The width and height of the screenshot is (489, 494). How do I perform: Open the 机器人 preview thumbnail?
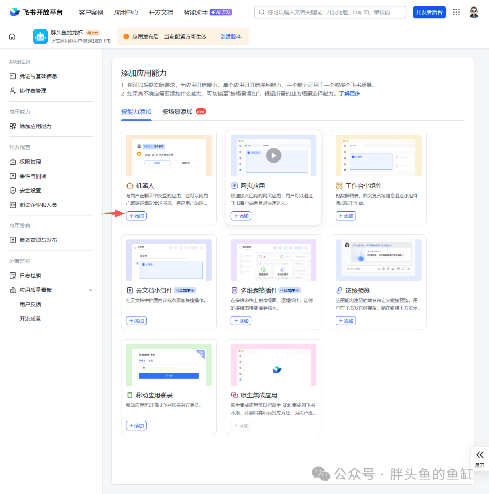tap(169, 155)
